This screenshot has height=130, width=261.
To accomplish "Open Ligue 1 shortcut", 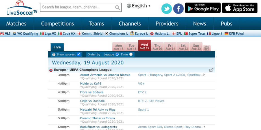I will click(x=215, y=33).
